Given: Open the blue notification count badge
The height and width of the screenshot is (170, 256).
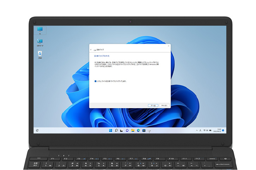Looking at the screenshot, I should [223, 130].
